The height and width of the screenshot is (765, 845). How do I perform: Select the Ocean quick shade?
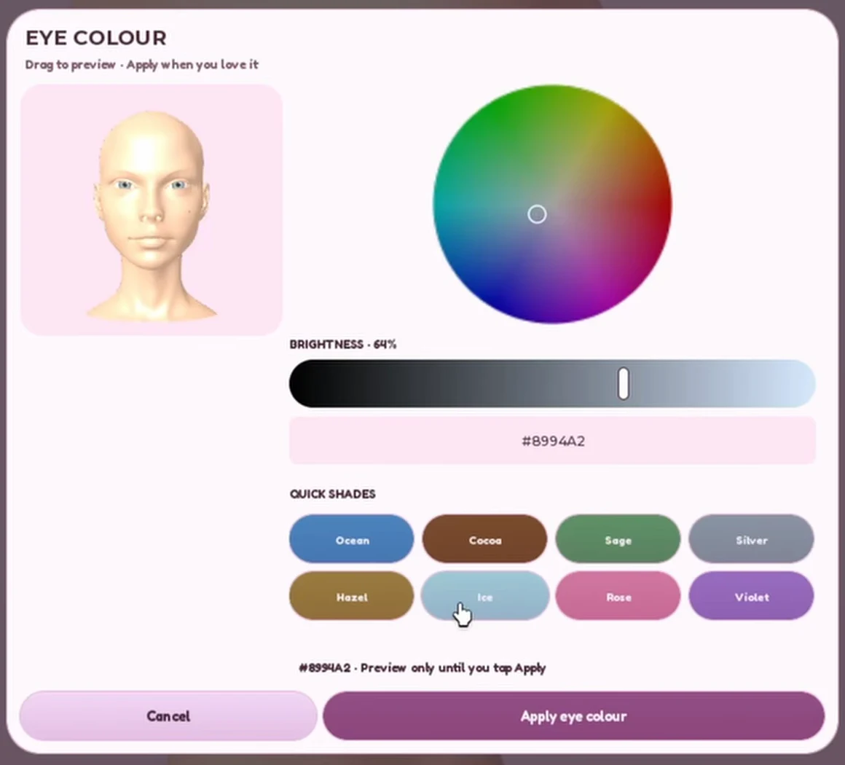click(351, 539)
